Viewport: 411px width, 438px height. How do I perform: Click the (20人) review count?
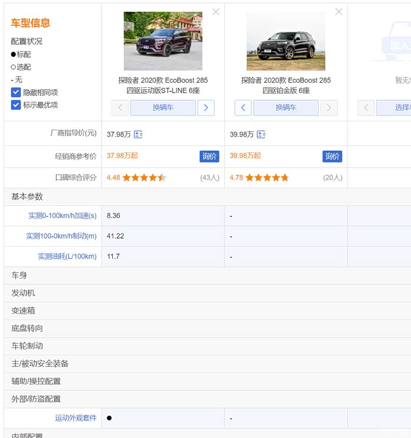click(x=333, y=178)
